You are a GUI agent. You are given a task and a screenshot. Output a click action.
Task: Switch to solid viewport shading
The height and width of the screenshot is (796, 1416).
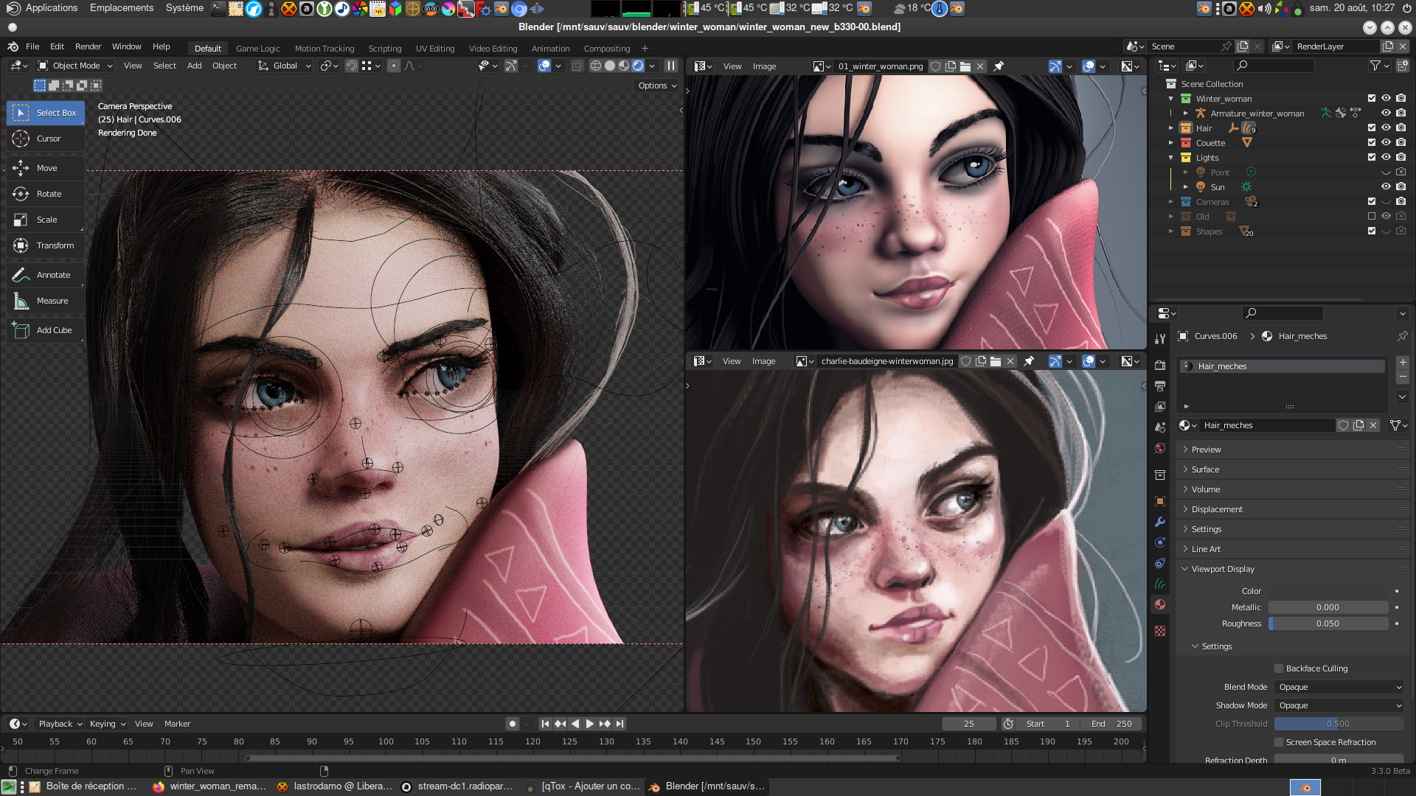tap(610, 66)
